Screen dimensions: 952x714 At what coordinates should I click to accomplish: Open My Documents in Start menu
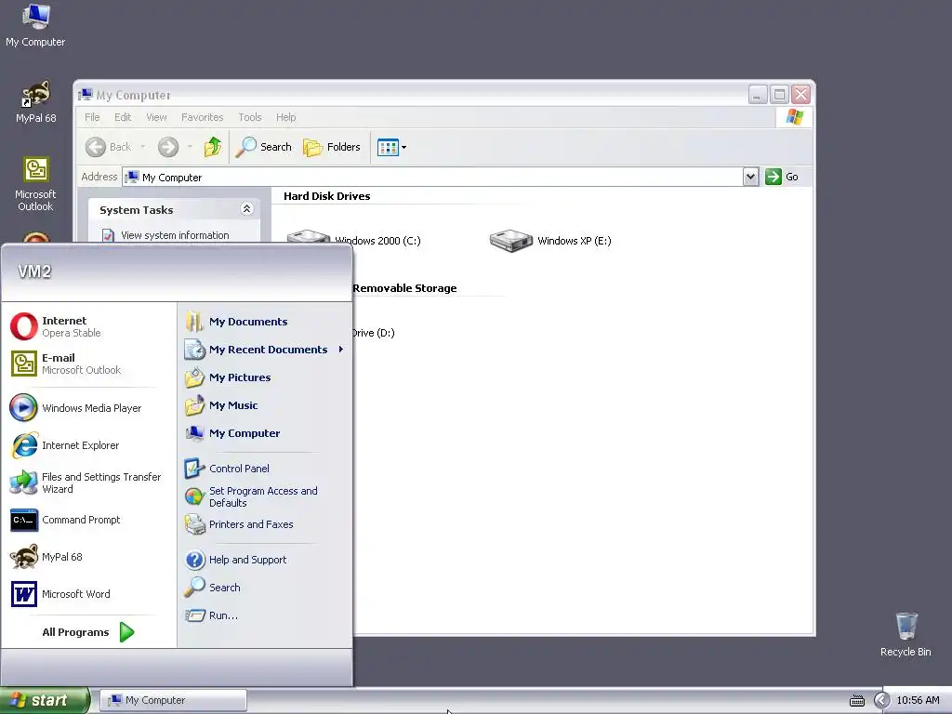click(x=265, y=321)
